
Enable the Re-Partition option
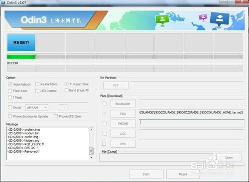point(37,84)
